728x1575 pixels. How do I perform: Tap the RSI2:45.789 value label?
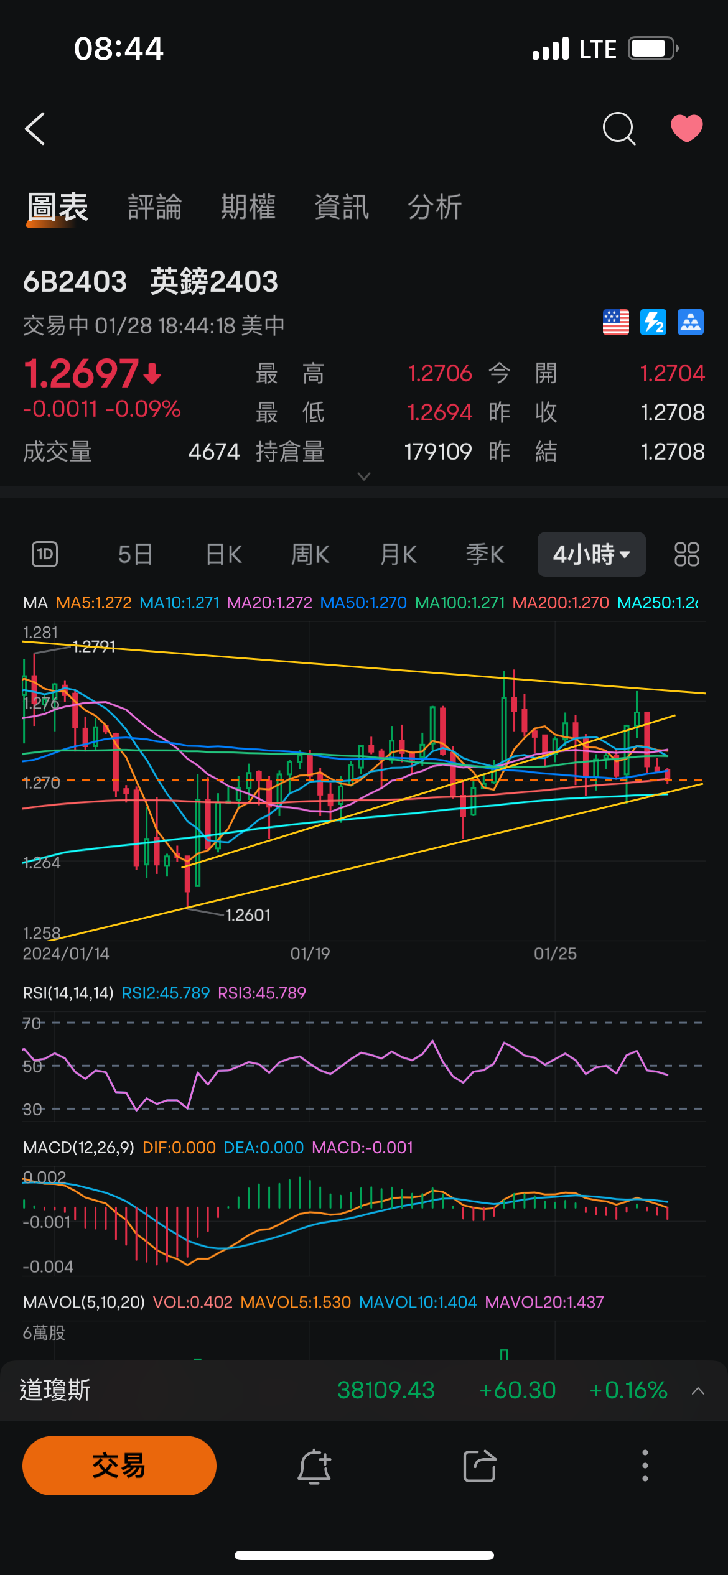point(166,993)
